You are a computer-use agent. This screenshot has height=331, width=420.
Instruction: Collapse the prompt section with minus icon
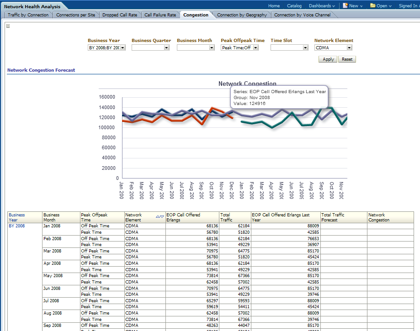8,26
